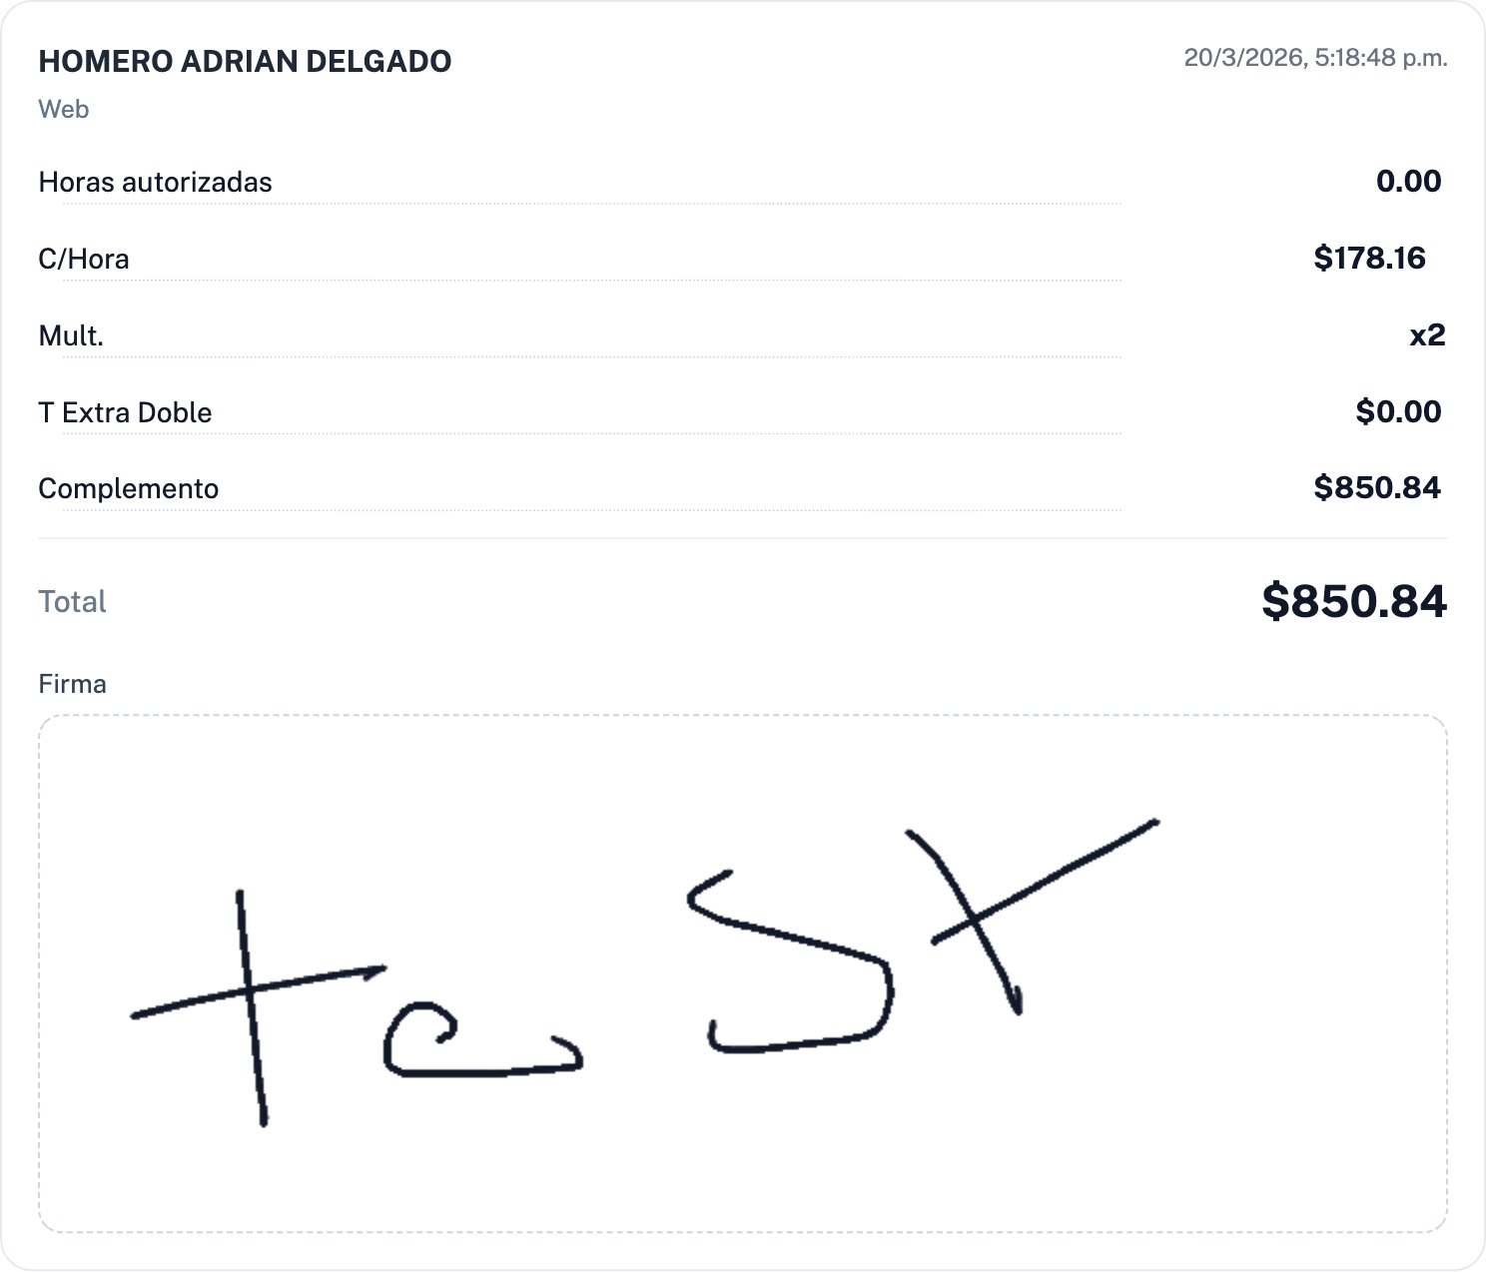Viewport: 1486px width, 1272px height.
Task: Click the Firma field label
Action: [x=72, y=684]
